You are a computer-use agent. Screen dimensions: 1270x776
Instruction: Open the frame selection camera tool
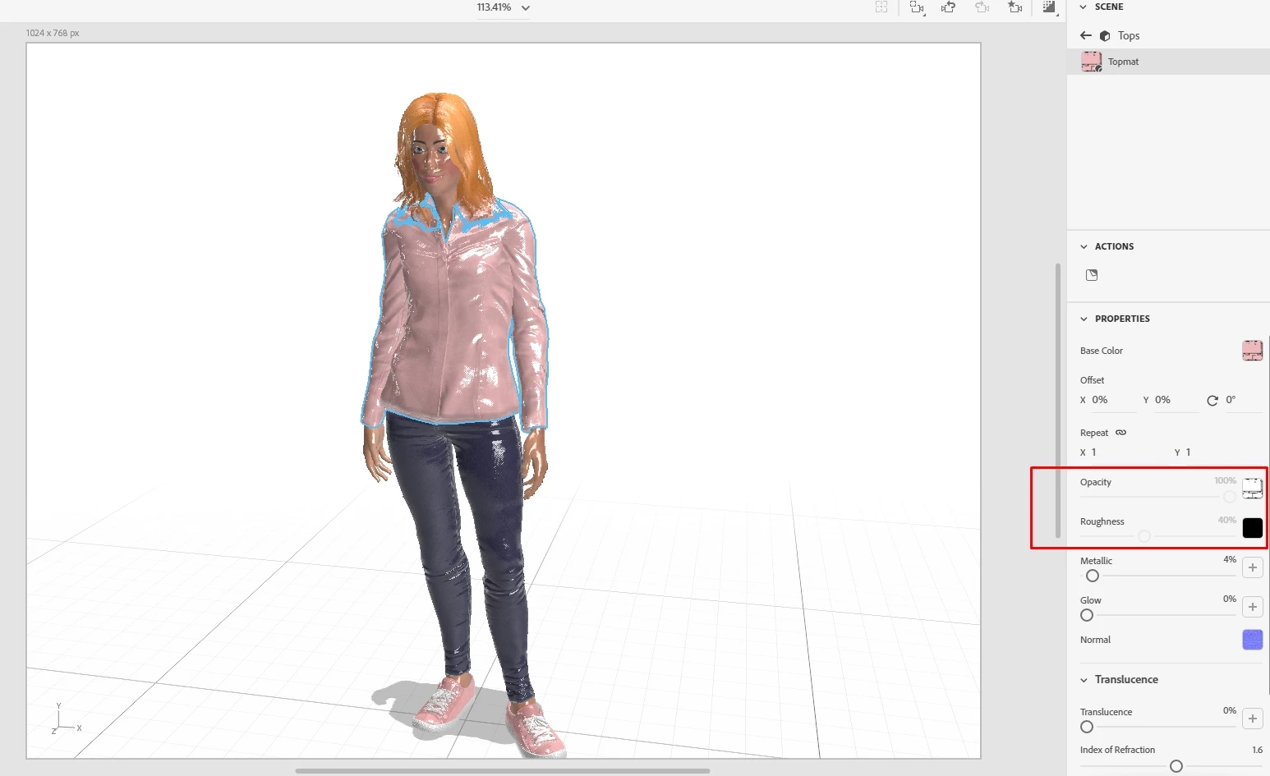pos(917,7)
